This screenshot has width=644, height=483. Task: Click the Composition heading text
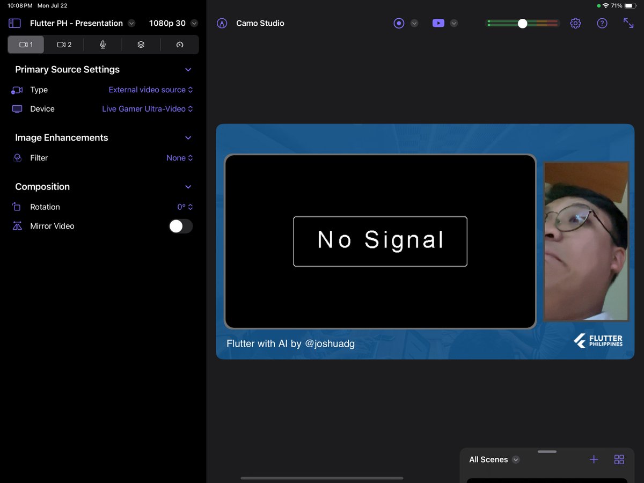pos(42,187)
